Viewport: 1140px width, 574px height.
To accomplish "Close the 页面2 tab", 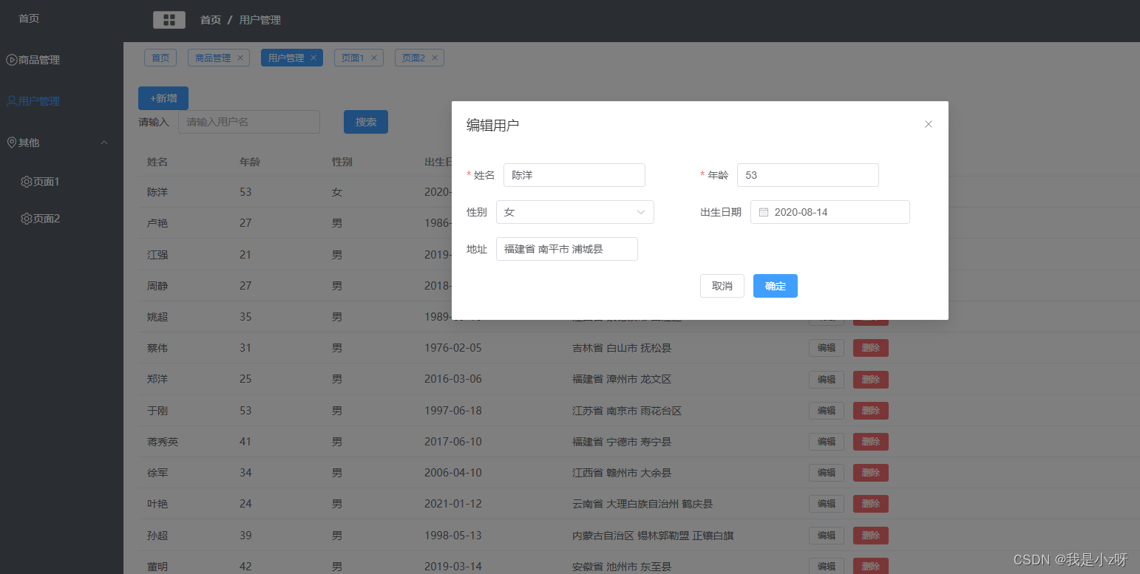I will (435, 58).
